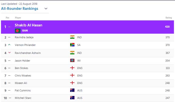The height and width of the screenshot is (102, 175).
Task: Click Australia flag beside Pat Cummins
Action: (x=72, y=90)
